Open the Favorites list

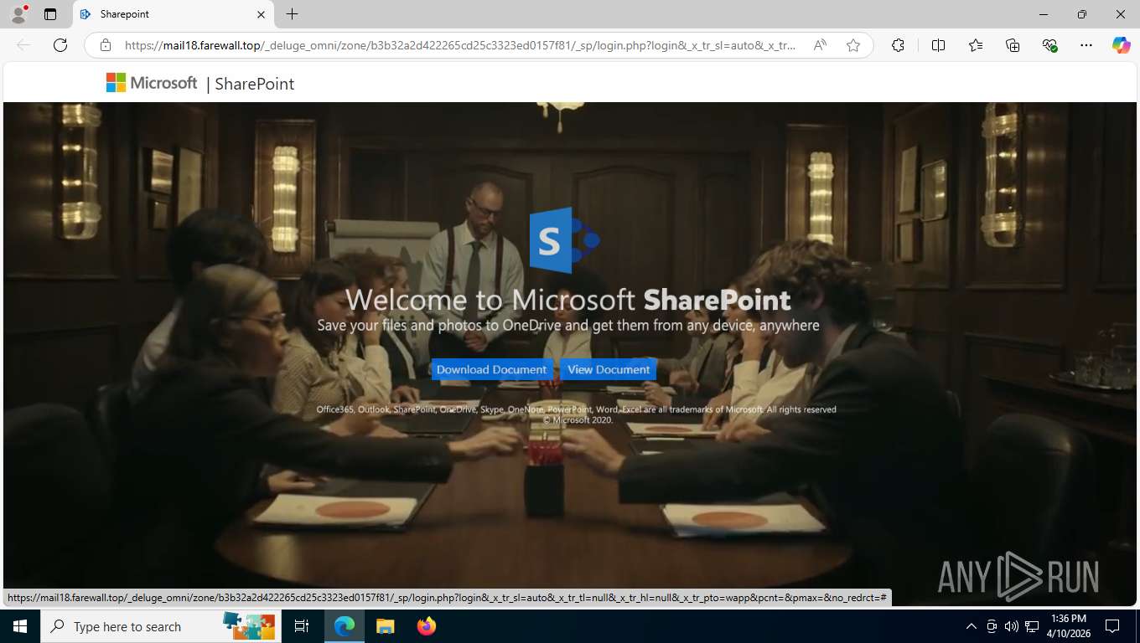tap(976, 45)
